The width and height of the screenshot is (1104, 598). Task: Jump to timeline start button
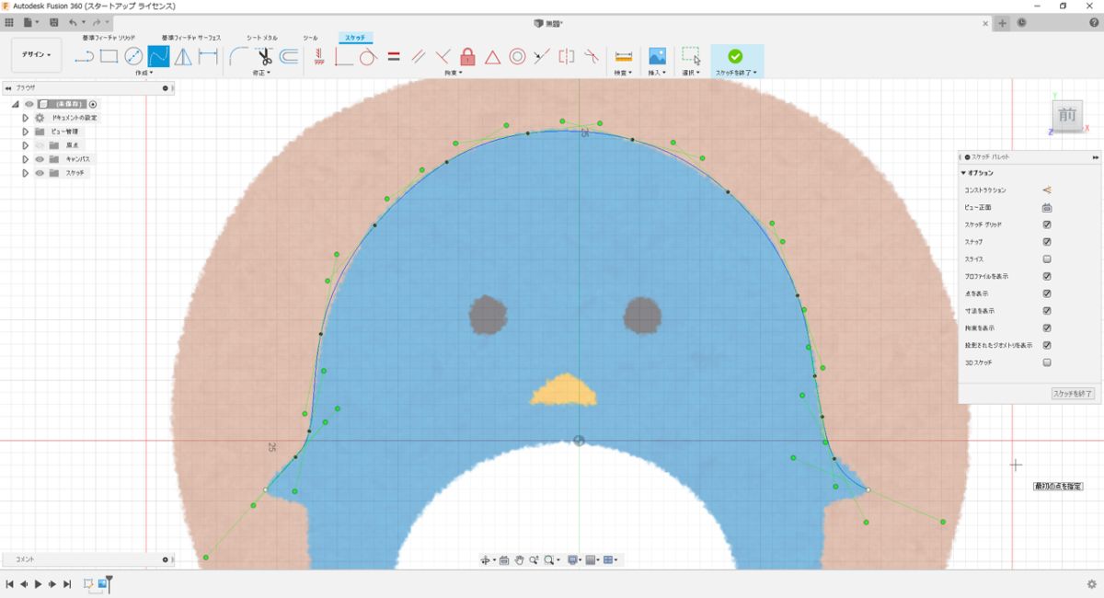coord(9,584)
